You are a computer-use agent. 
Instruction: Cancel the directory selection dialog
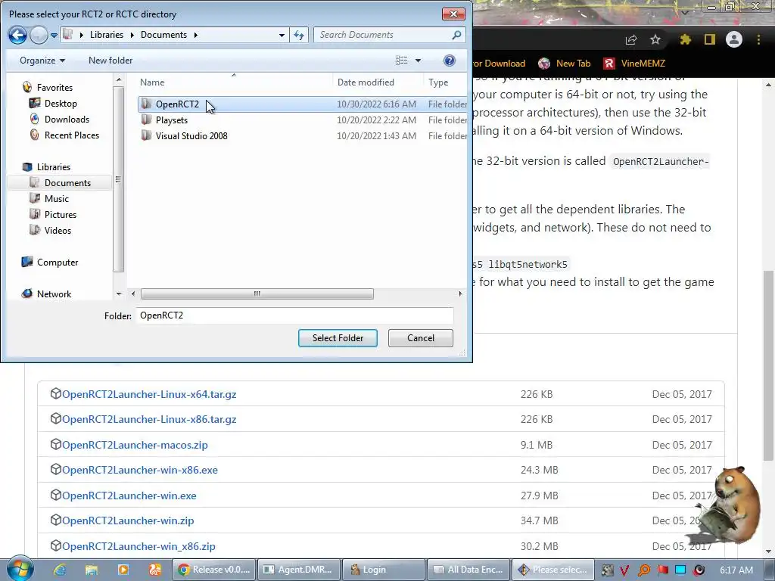point(421,338)
